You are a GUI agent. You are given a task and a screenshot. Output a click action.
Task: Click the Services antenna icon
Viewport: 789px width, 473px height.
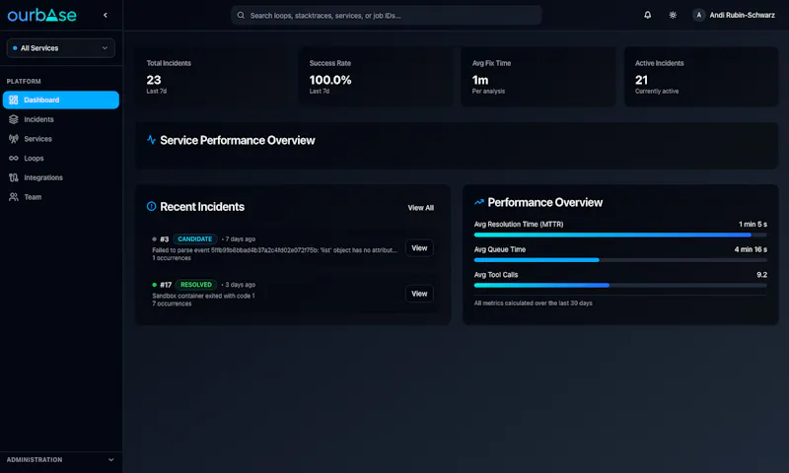click(14, 139)
